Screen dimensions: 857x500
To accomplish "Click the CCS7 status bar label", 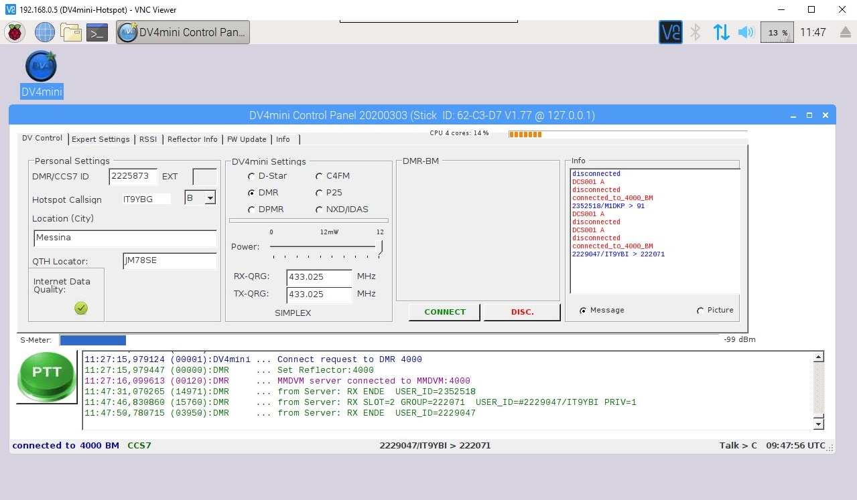I will 139,446.
